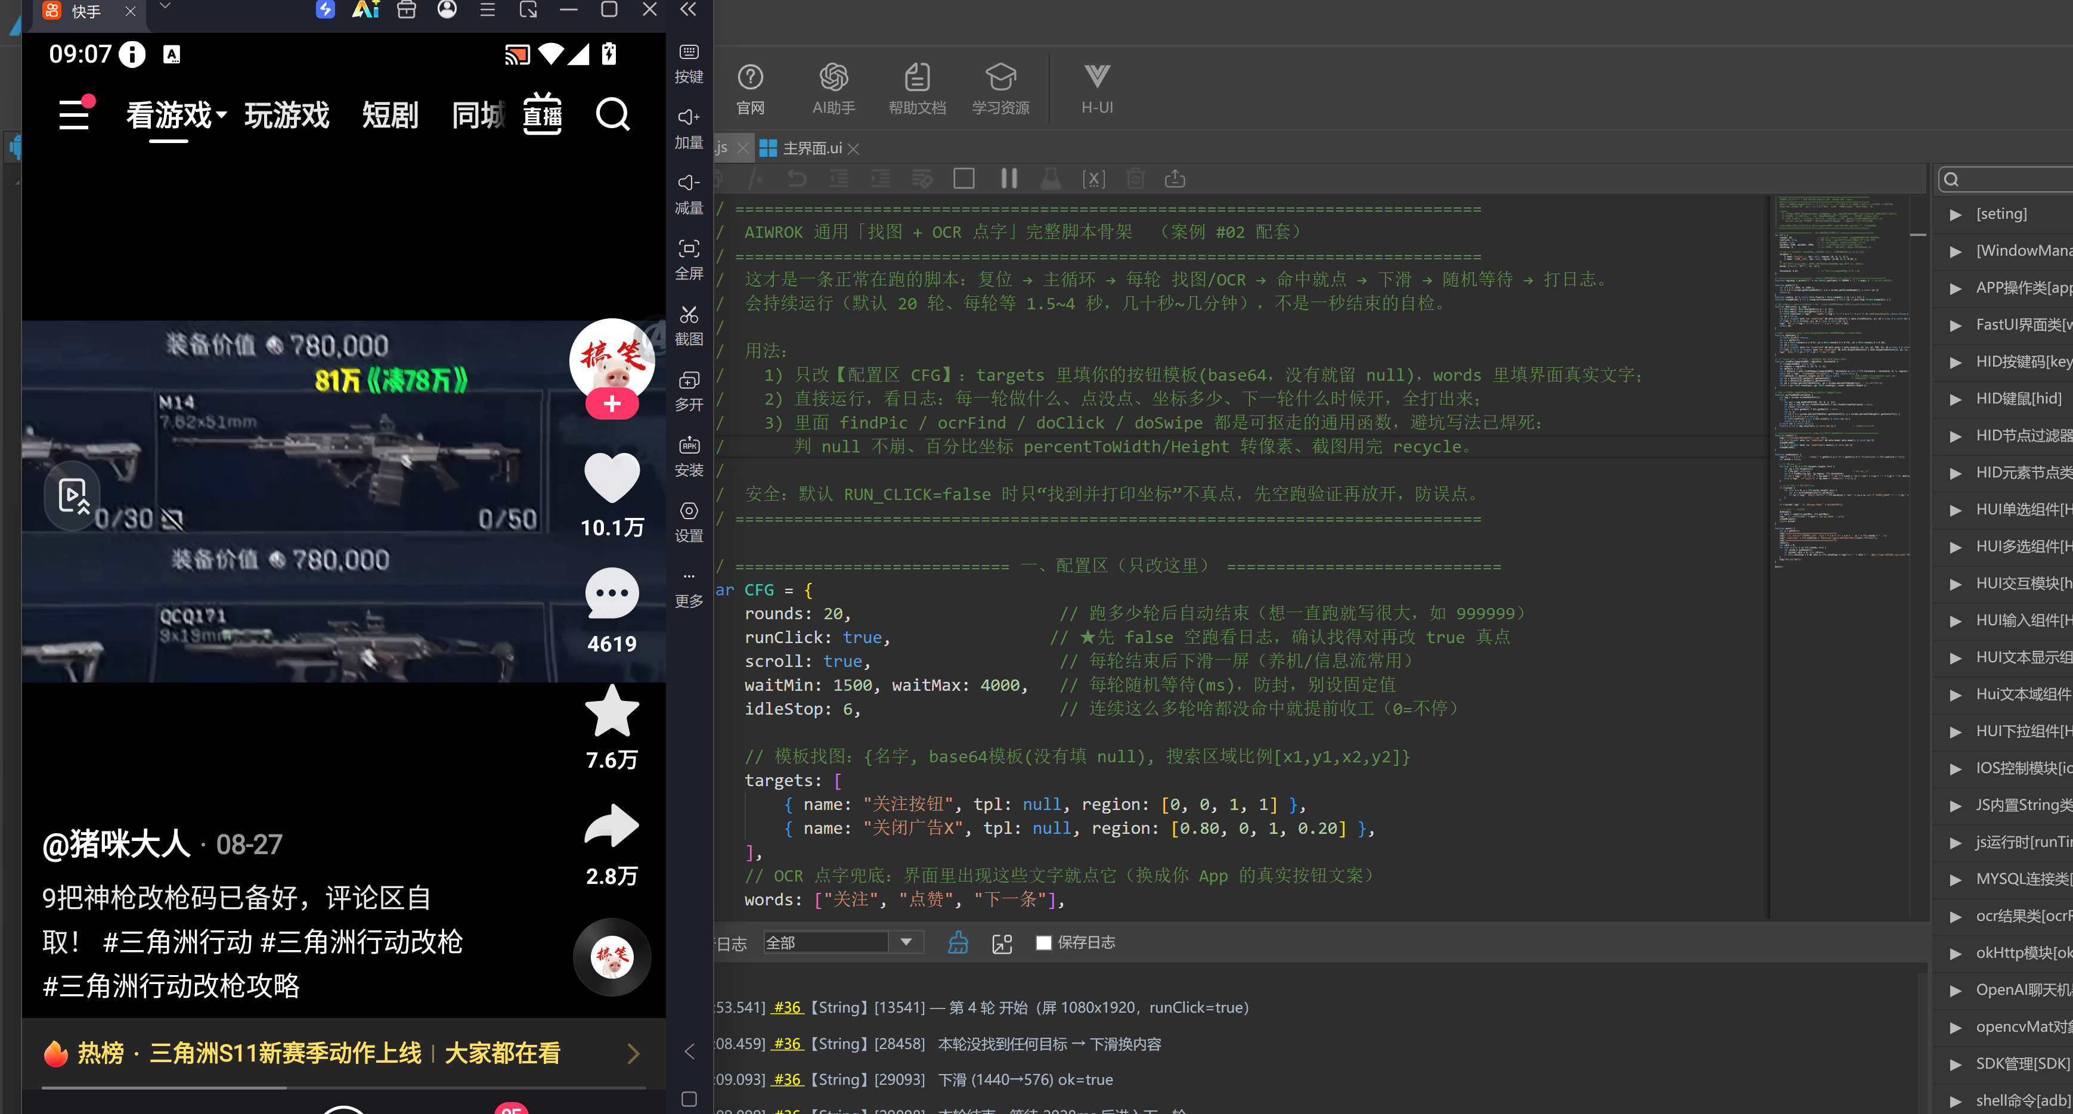This screenshot has width=2073, height=1114.
Task: Open 热榜 三角洲S11新赛季 banner
Action: point(343,1053)
